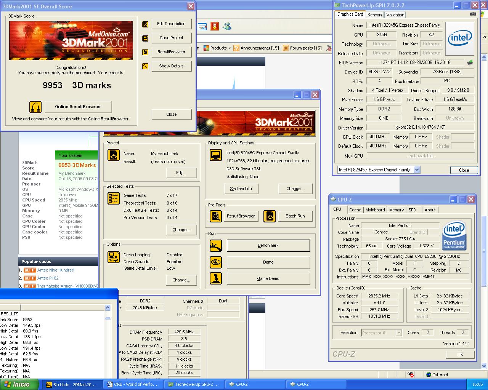Click the Project Edit... button
Viewport: 488px width, 390px height.
pos(181,173)
